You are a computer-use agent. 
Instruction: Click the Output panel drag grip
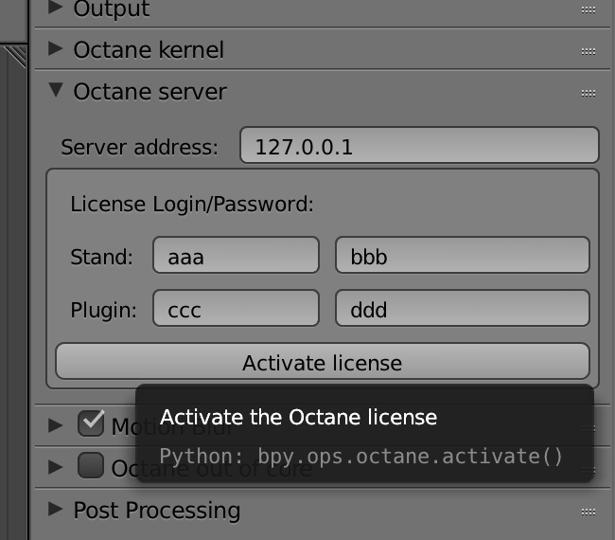point(588,9)
